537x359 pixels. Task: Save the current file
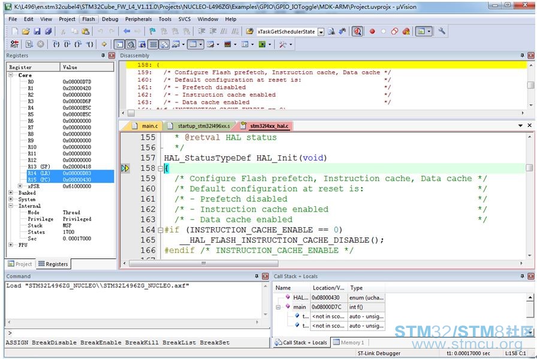(x=37, y=32)
